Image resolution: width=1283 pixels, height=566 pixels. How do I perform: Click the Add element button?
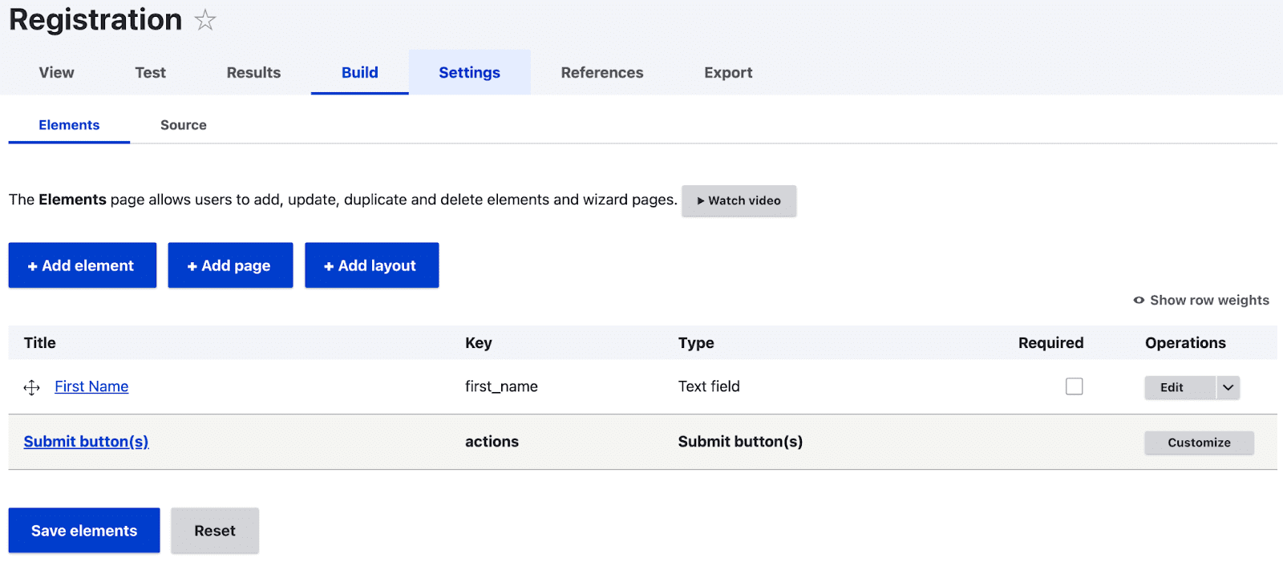pyautogui.click(x=83, y=265)
